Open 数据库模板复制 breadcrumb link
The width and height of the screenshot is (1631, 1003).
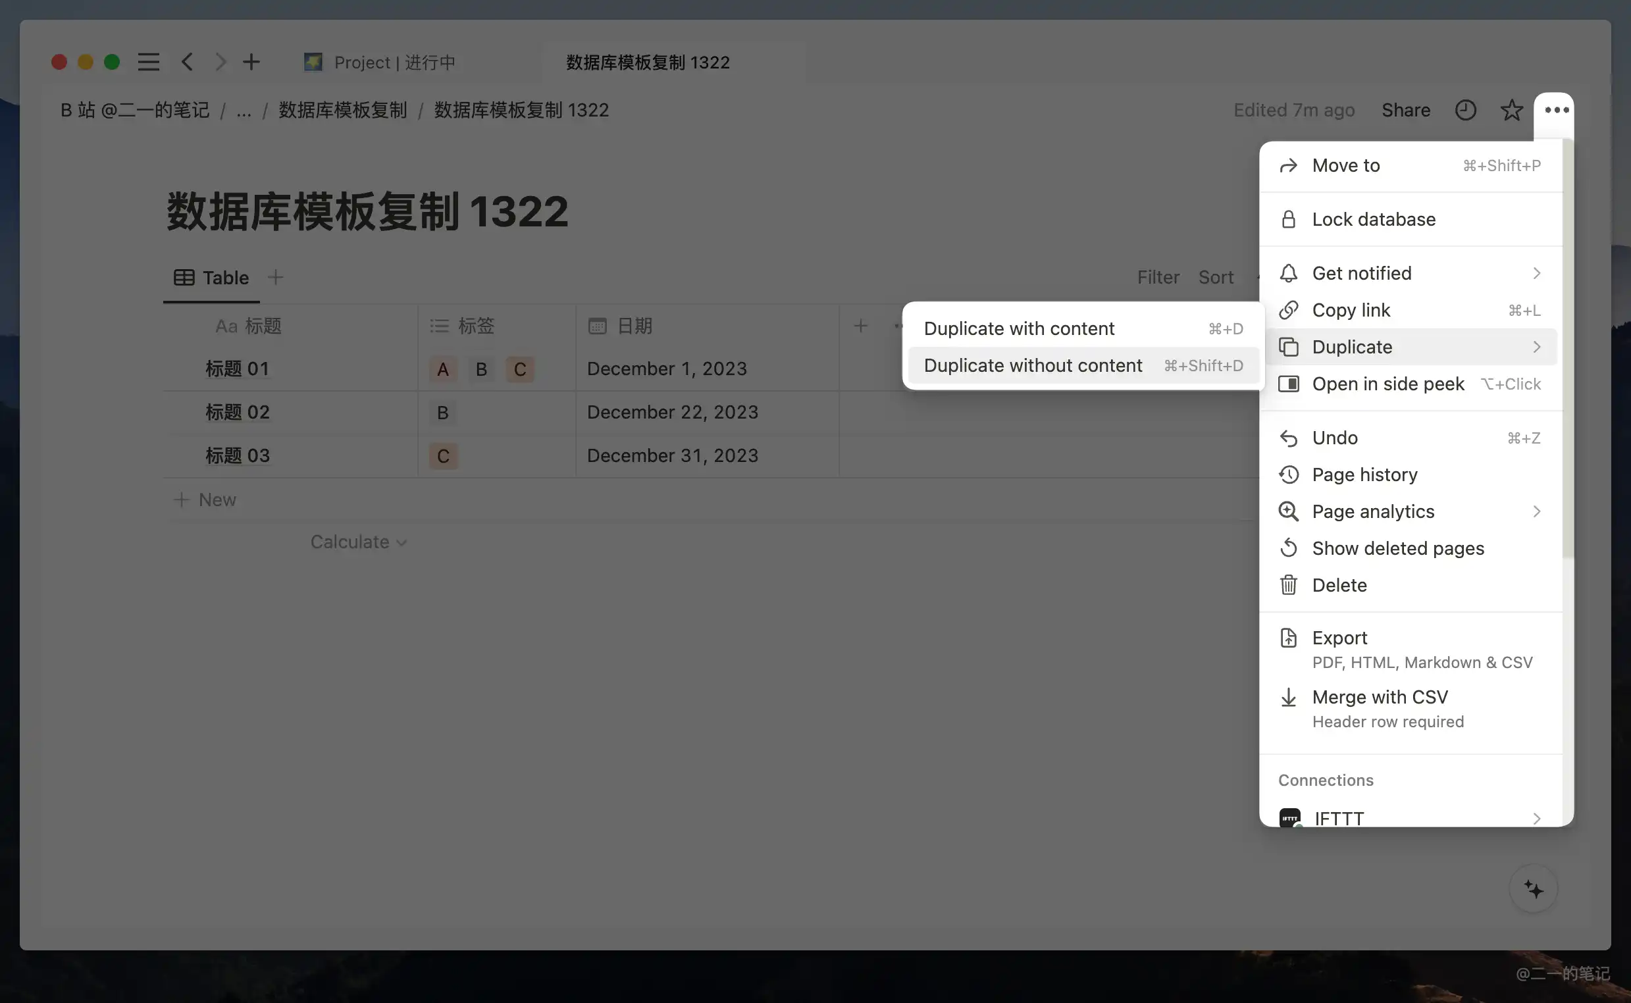(342, 110)
